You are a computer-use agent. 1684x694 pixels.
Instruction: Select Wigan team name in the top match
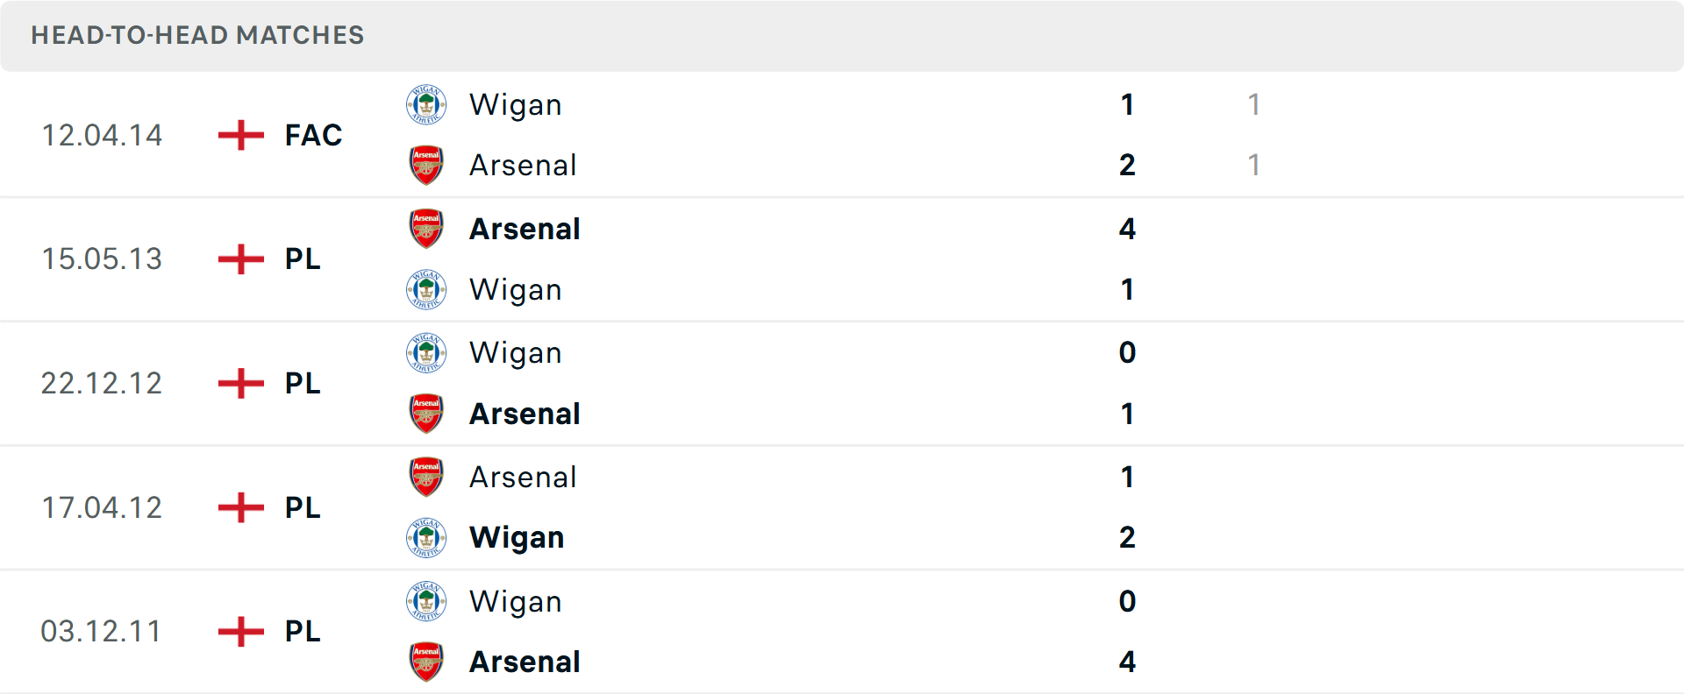click(x=516, y=104)
